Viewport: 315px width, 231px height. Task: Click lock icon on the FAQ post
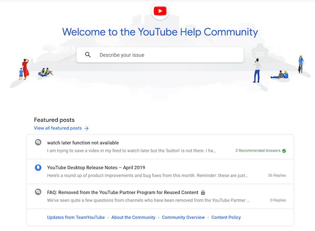click(x=203, y=192)
